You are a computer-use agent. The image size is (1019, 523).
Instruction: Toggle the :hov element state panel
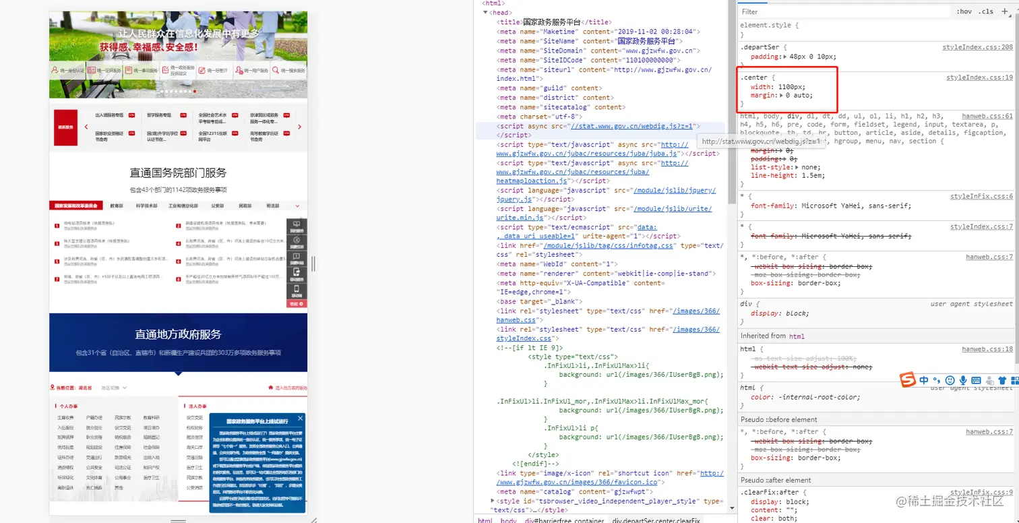[x=964, y=11]
